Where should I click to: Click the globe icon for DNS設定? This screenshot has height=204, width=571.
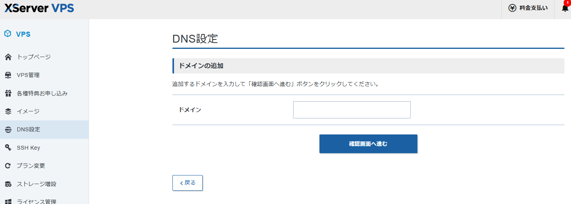(8, 130)
